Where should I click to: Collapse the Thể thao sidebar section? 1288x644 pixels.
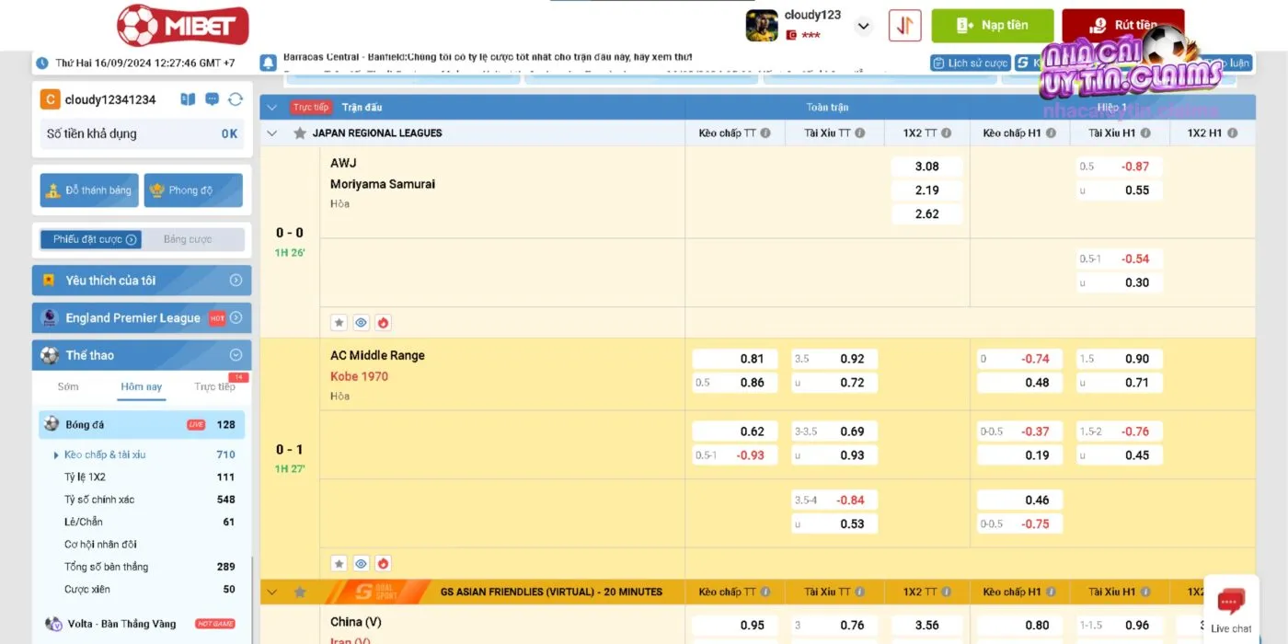(236, 355)
